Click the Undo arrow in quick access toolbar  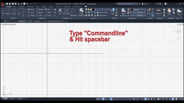27,4
